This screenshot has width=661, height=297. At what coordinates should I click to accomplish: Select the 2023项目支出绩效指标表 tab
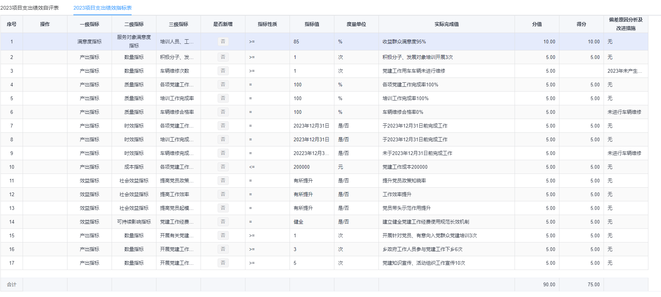coord(102,8)
